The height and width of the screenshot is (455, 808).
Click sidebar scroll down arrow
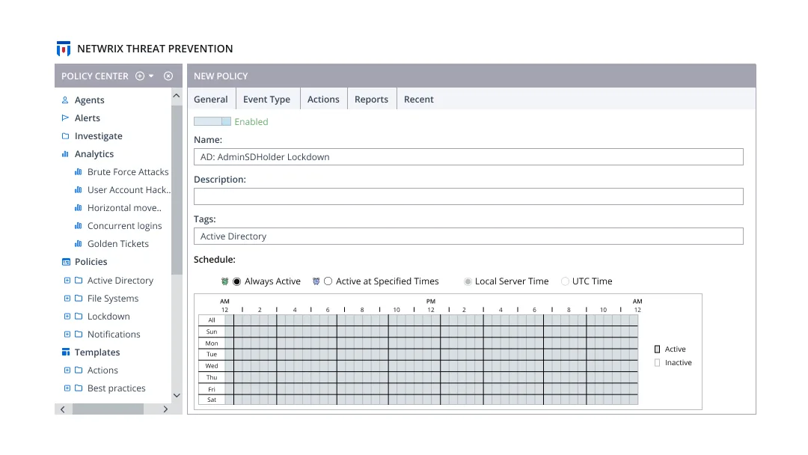pyautogui.click(x=177, y=396)
